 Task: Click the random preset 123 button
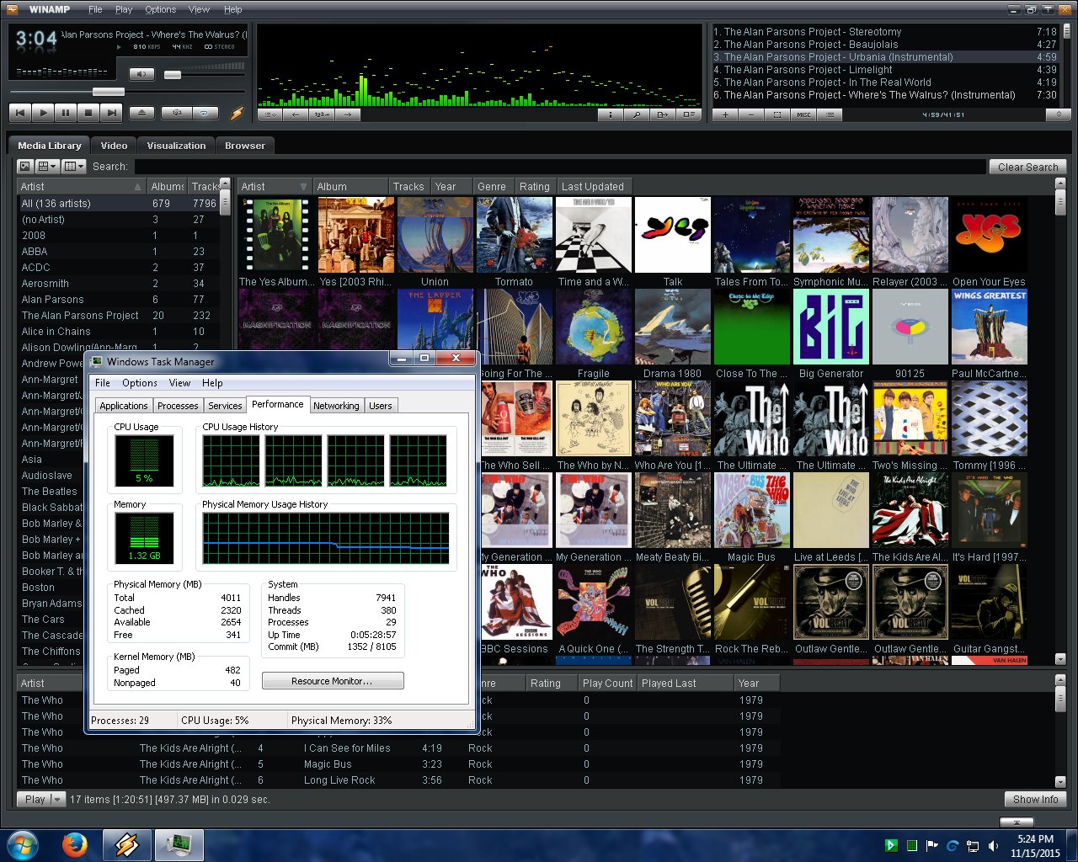322,114
